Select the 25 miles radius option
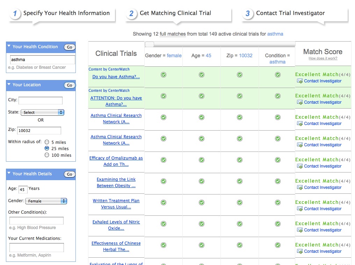 point(47,148)
